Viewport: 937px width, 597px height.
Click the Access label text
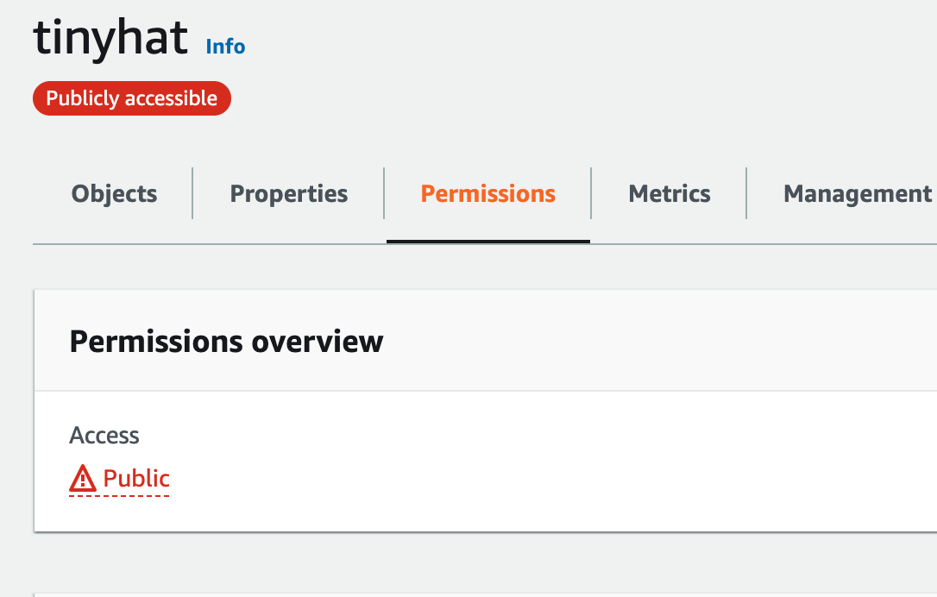tap(104, 435)
